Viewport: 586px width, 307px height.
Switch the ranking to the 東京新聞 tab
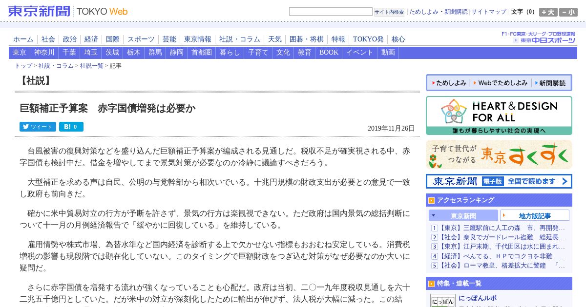(x=463, y=215)
